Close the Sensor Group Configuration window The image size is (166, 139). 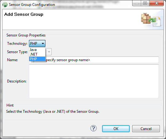[156, 3]
